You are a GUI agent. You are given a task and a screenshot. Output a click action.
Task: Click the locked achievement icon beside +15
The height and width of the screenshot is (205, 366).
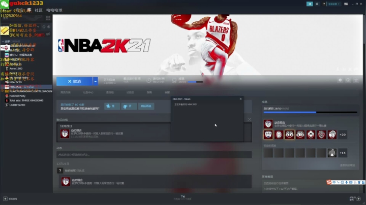click(x=332, y=153)
